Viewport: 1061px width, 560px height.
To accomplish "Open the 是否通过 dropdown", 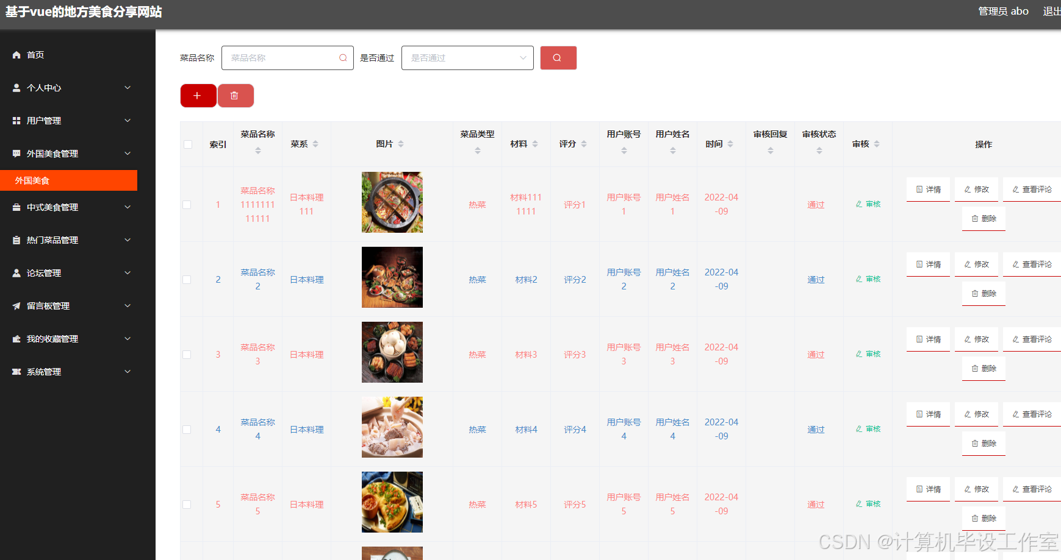I will [x=467, y=58].
